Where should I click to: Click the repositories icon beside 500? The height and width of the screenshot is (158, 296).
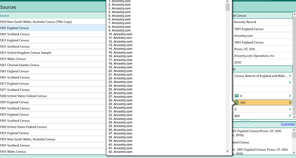coord(236,102)
